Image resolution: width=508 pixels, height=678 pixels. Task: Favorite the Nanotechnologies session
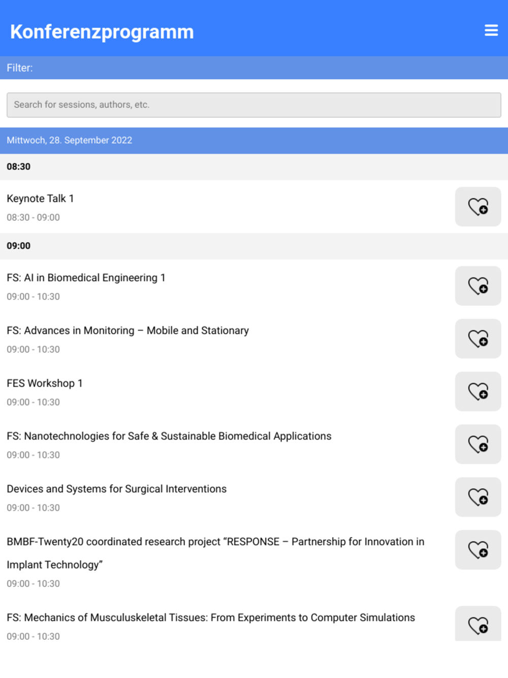click(x=478, y=445)
